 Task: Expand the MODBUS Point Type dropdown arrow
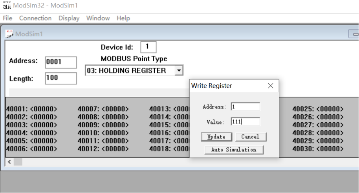pos(179,70)
